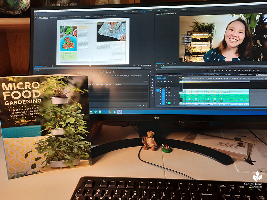Select the Pen tool
The image size is (267, 200).
tap(152, 90)
